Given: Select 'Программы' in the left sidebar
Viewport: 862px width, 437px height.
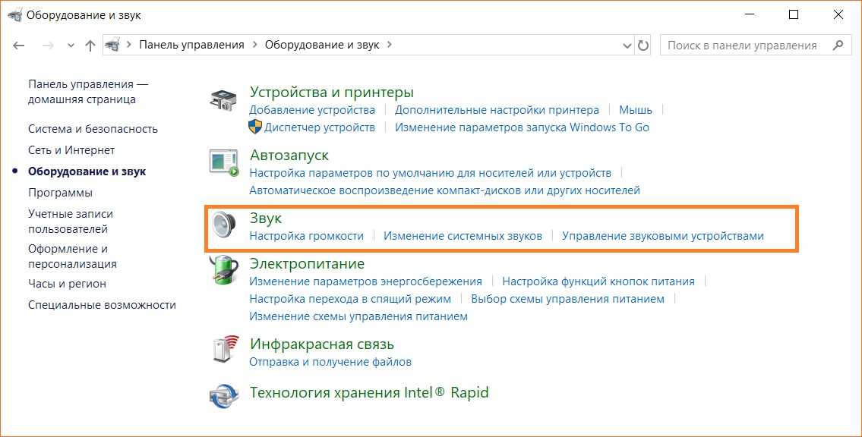Looking at the screenshot, I should pyautogui.click(x=60, y=193).
